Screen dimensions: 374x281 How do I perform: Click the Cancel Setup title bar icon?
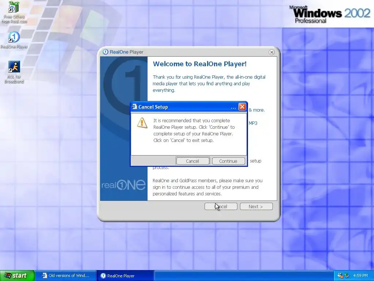click(134, 106)
